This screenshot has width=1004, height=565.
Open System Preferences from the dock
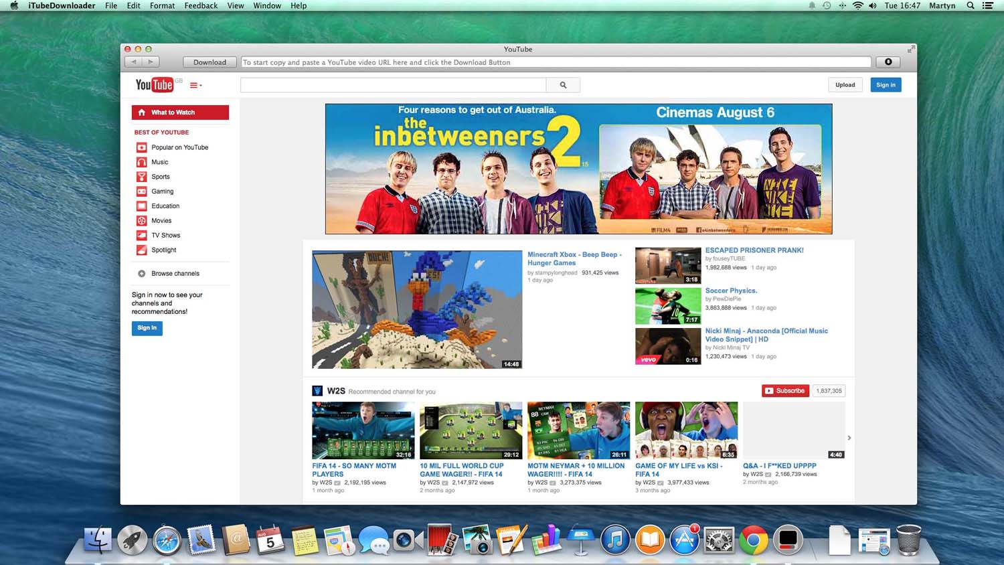tap(719, 540)
